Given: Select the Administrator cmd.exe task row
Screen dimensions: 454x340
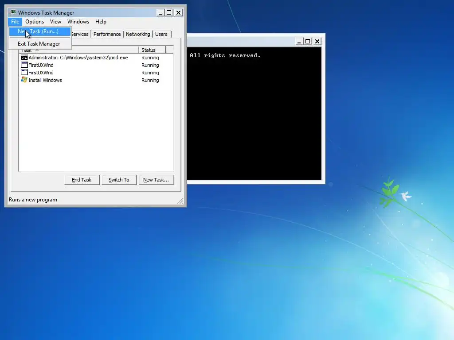Looking at the screenshot, I should pos(96,58).
